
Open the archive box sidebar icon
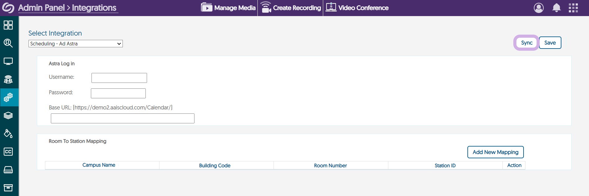(8, 188)
